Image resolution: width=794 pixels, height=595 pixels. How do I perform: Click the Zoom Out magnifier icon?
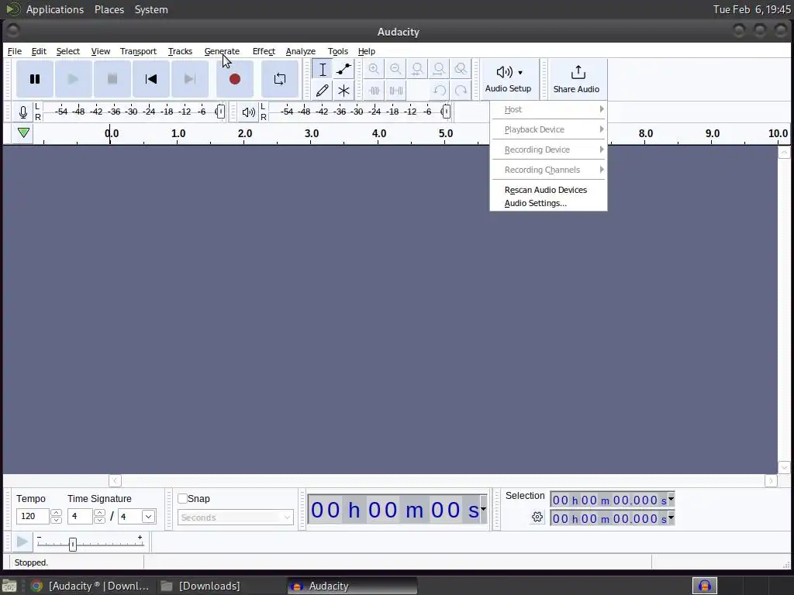tap(395, 69)
